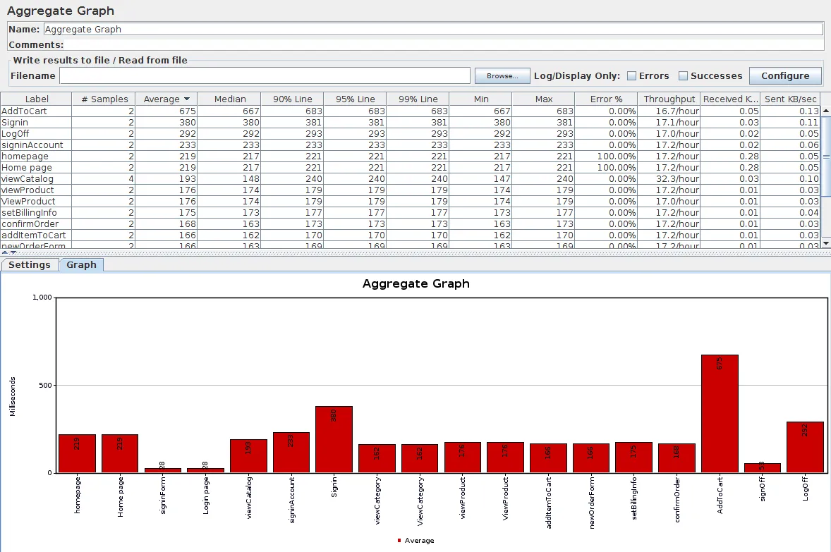This screenshot has height=552, width=831.
Task: Click the table scrollbar up arrow
Action: point(826,111)
